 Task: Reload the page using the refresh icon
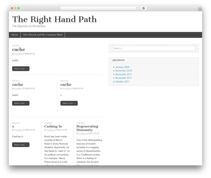(x=137, y=8)
